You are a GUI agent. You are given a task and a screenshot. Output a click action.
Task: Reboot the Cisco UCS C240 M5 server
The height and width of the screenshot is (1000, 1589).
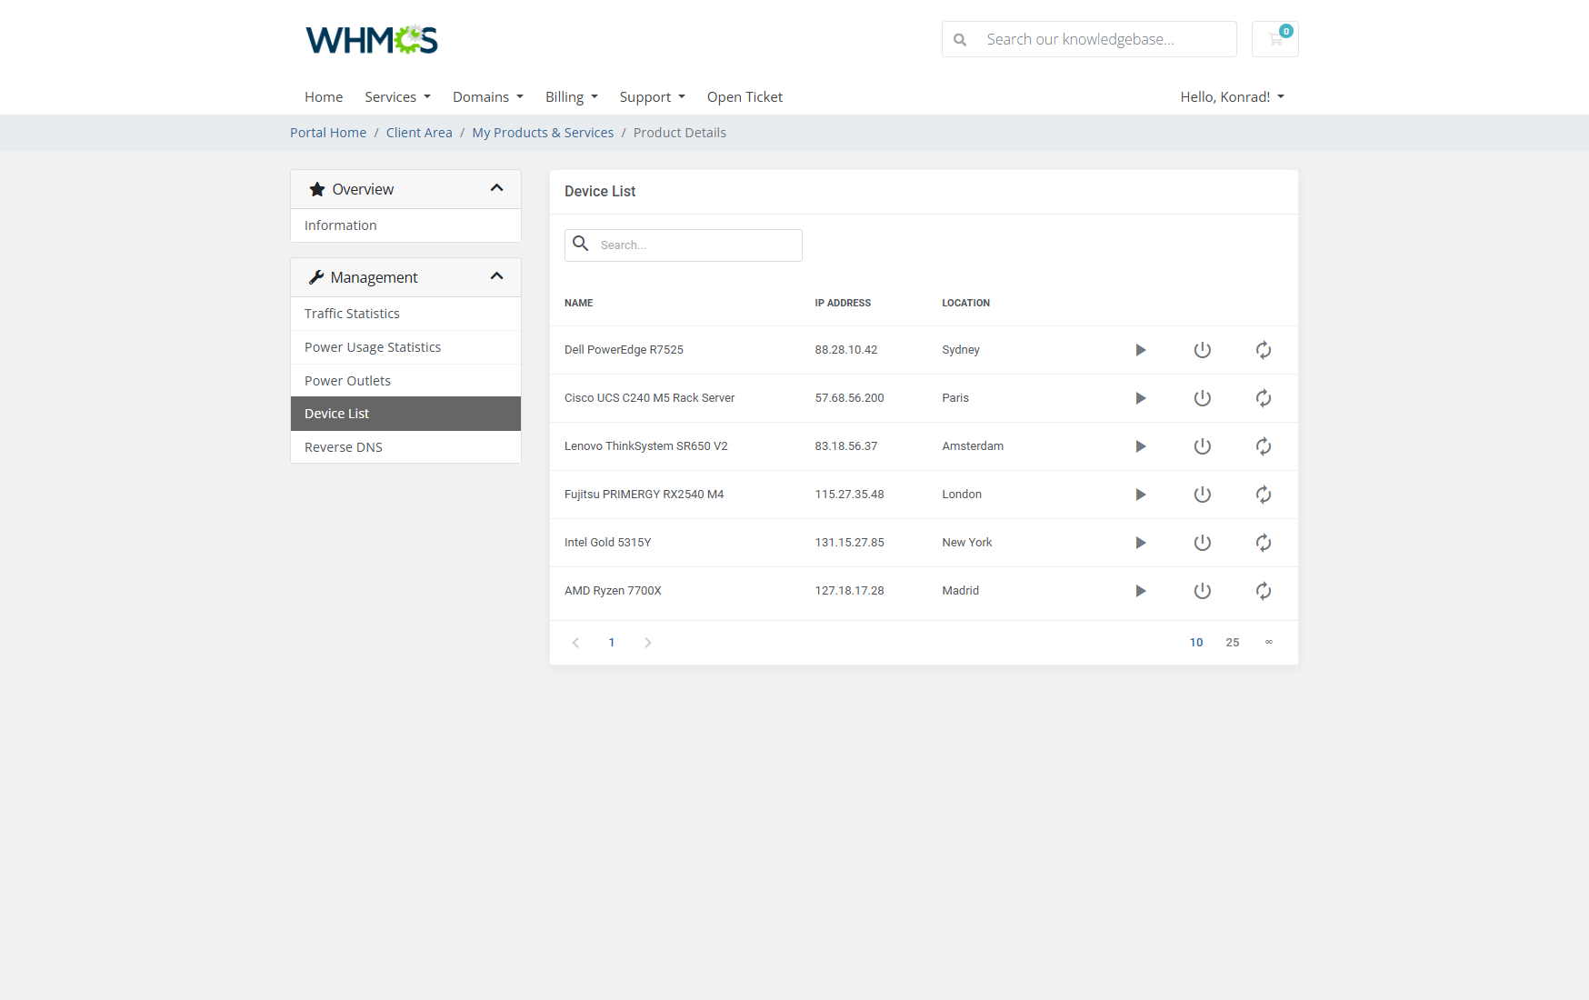coord(1264,398)
